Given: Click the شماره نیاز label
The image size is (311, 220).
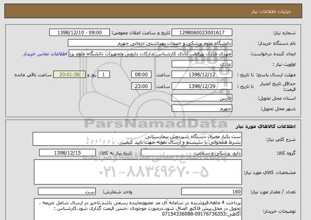Looking at the screenshot, I should pos(284,33).
